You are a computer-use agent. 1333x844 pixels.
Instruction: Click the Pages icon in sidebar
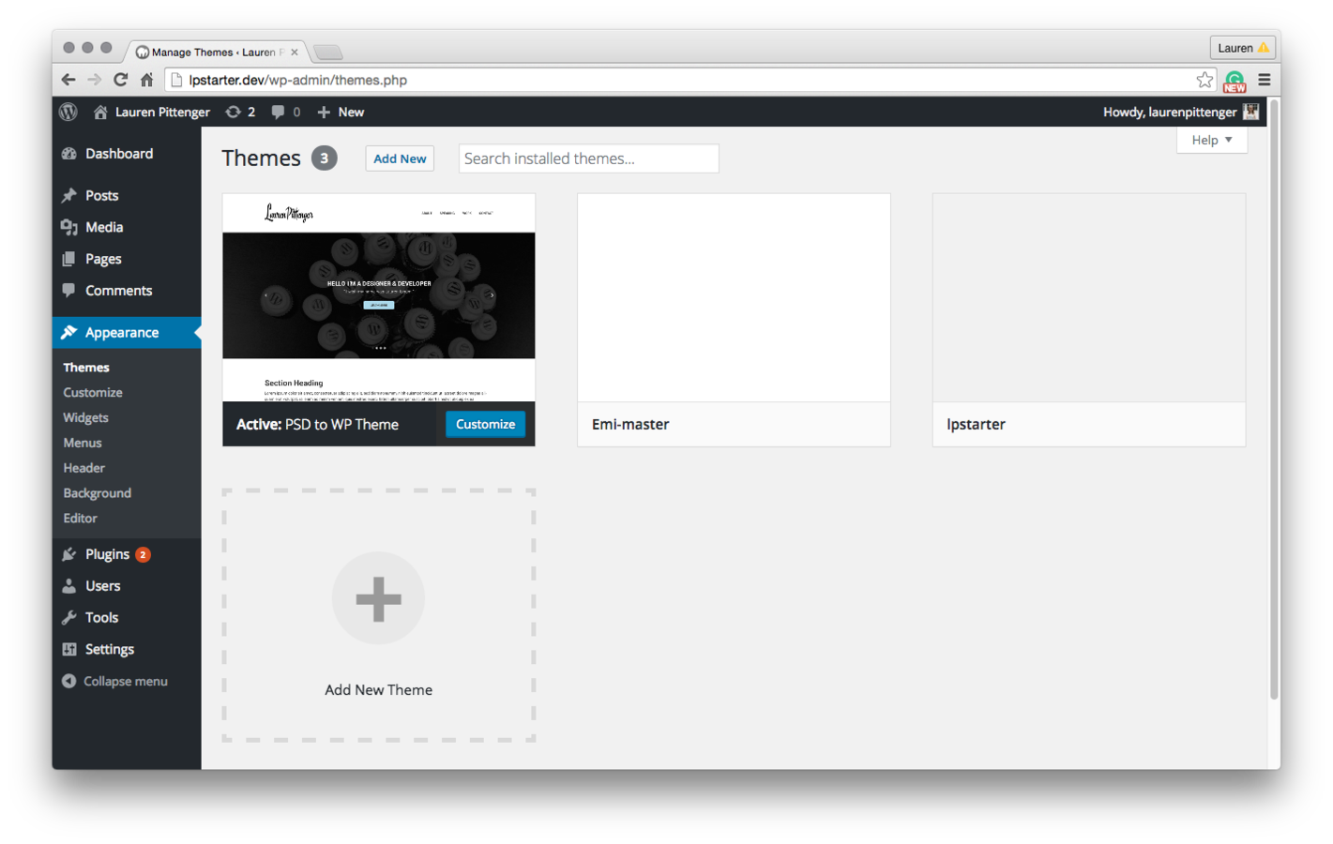pos(68,259)
